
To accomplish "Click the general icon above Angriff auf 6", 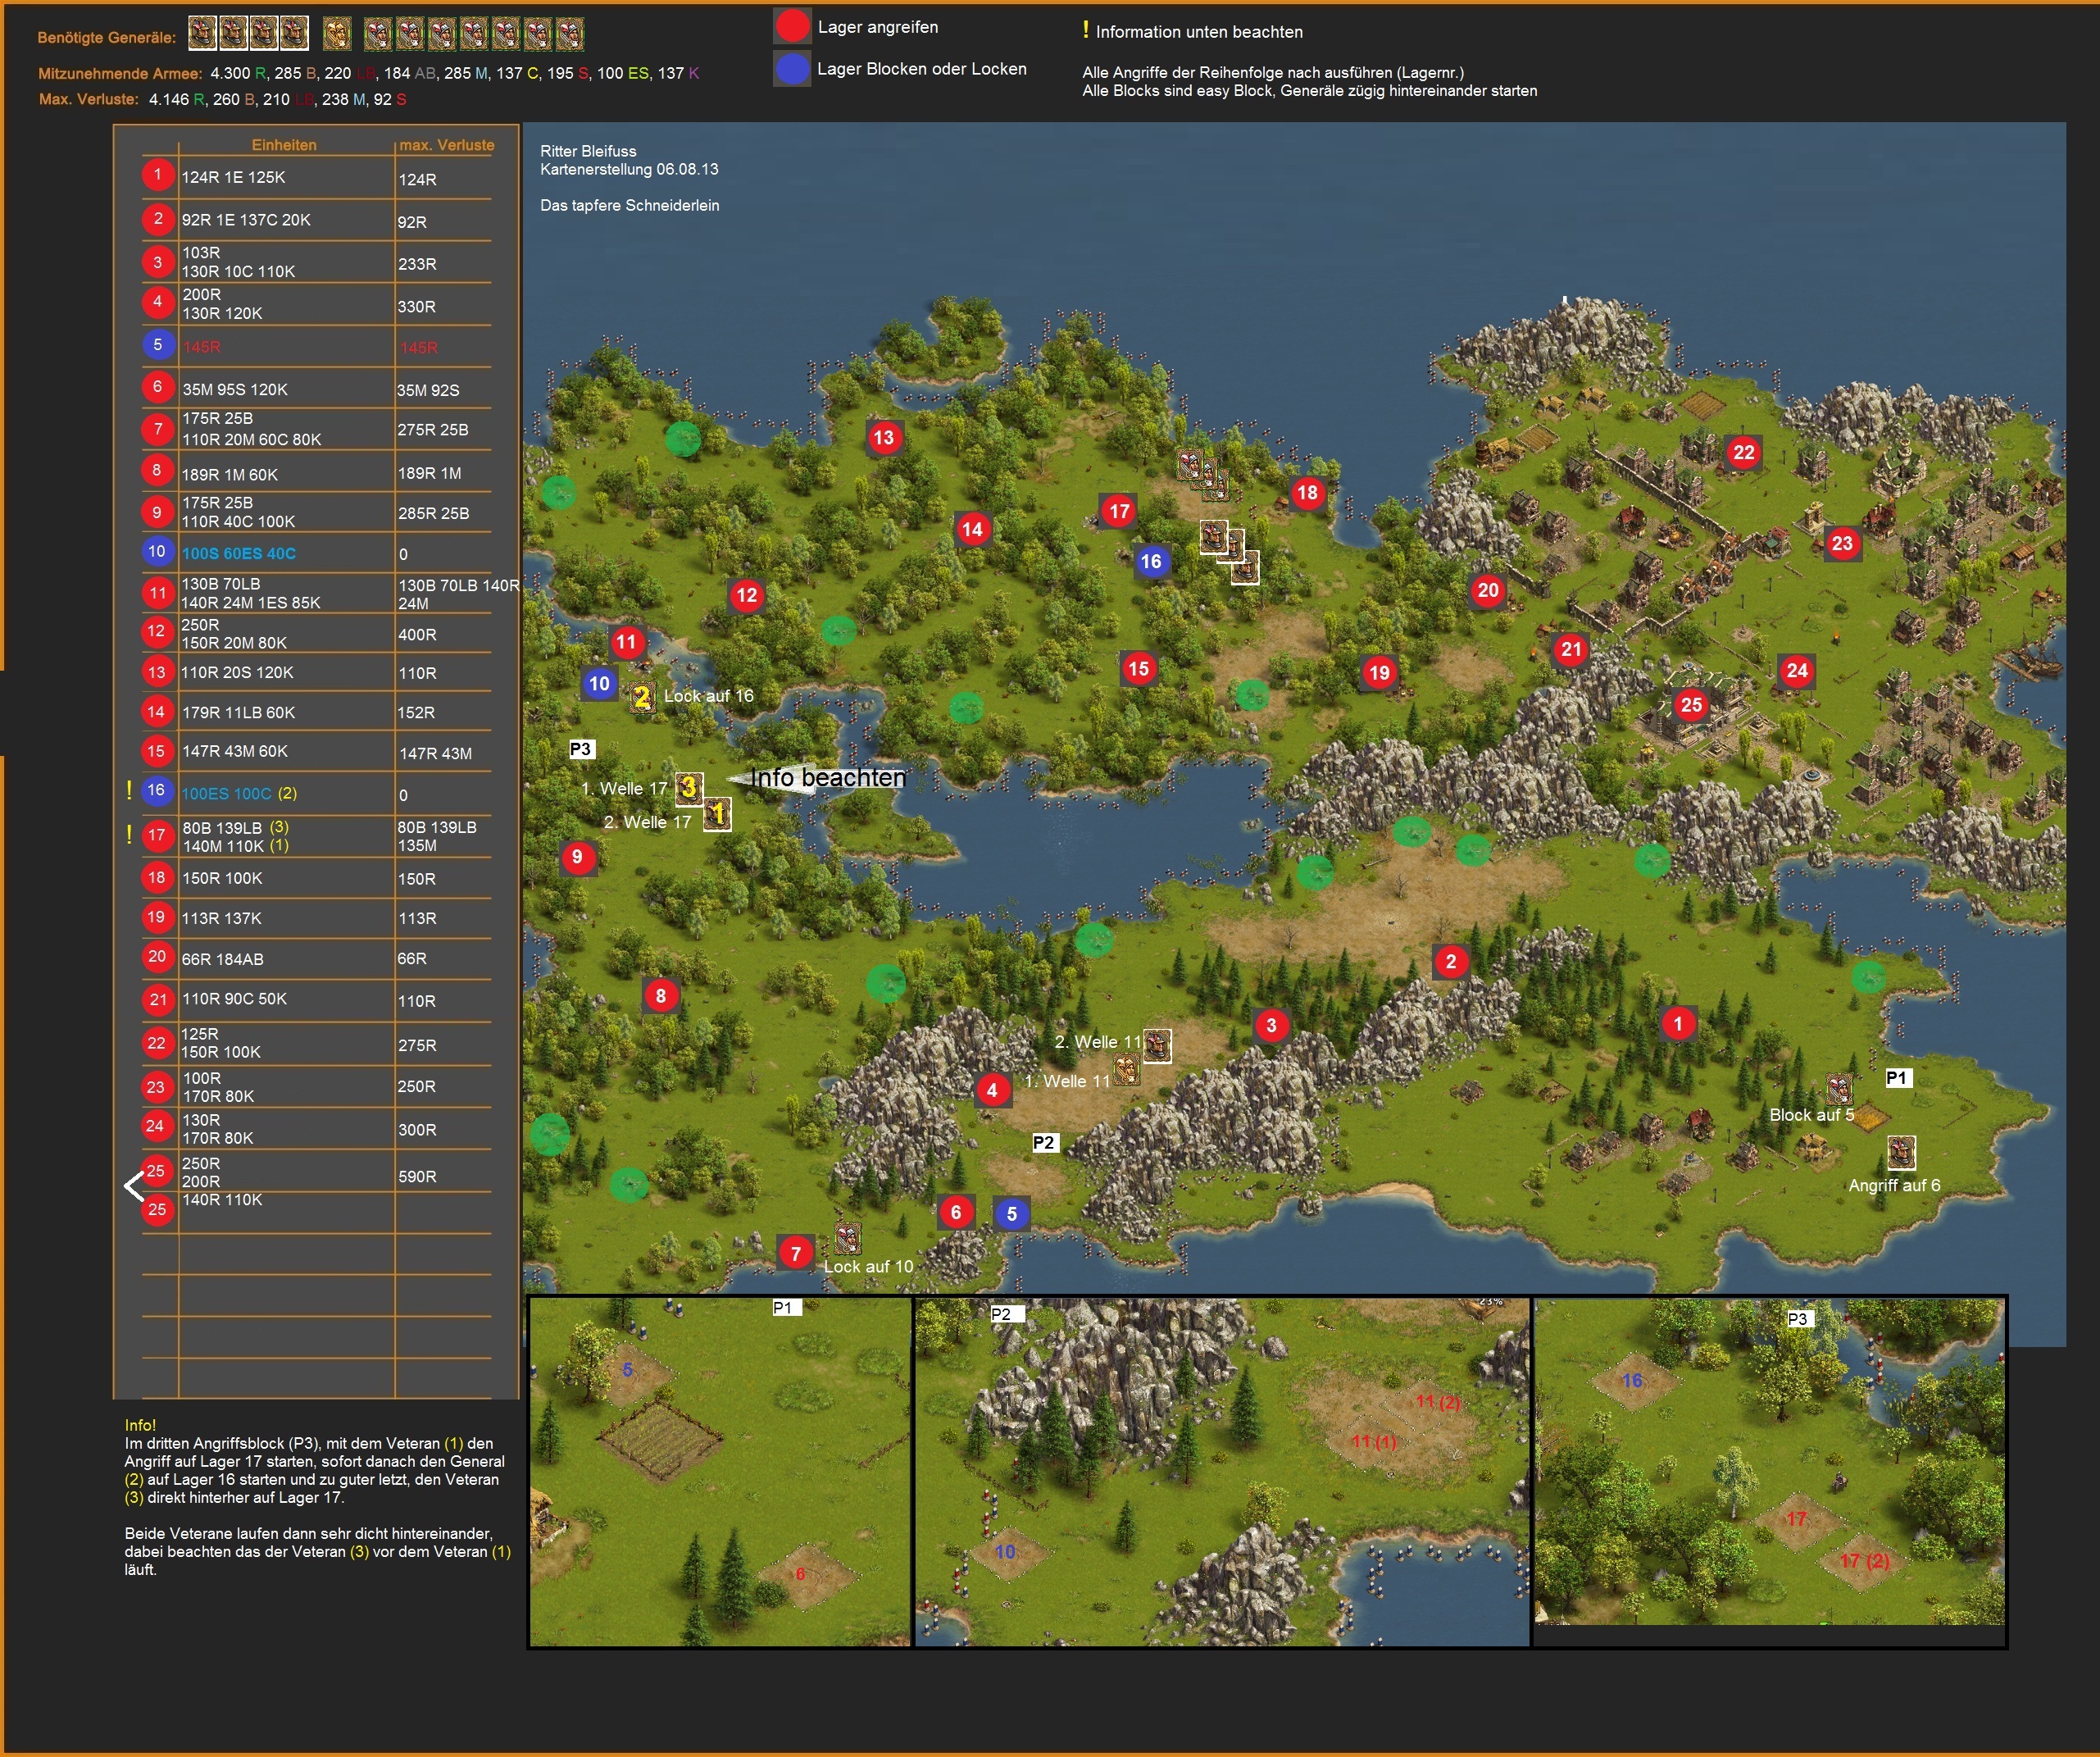I will (x=1901, y=1152).
